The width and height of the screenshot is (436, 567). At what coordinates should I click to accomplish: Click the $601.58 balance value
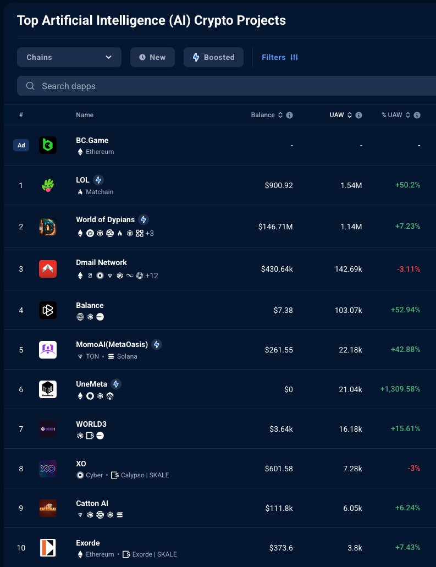279,469
